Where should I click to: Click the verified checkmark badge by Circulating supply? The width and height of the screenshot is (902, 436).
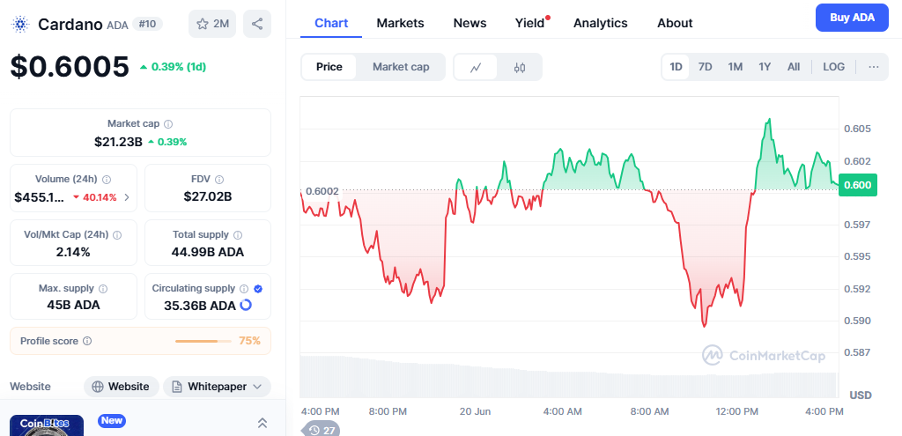click(x=258, y=289)
